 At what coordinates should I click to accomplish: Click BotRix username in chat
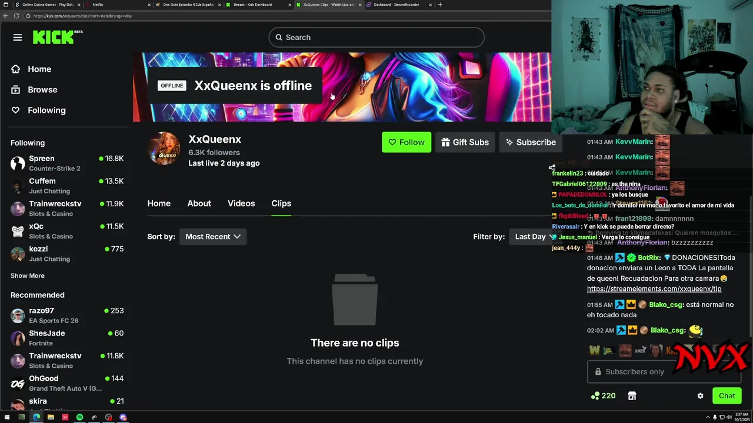pyautogui.click(x=649, y=258)
